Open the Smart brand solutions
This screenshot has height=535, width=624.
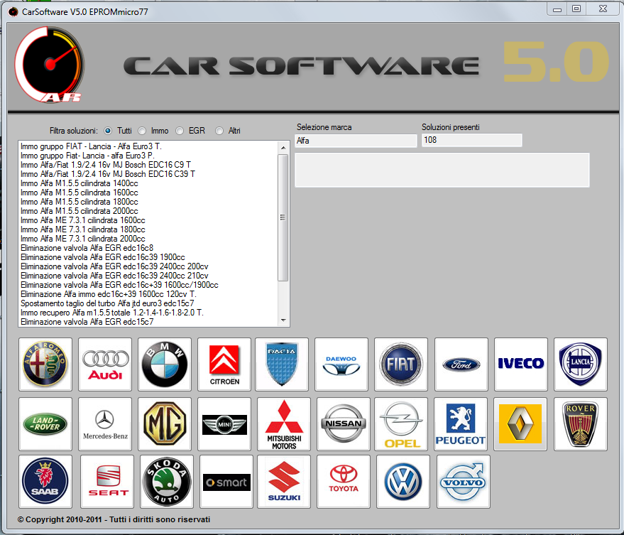pos(226,482)
